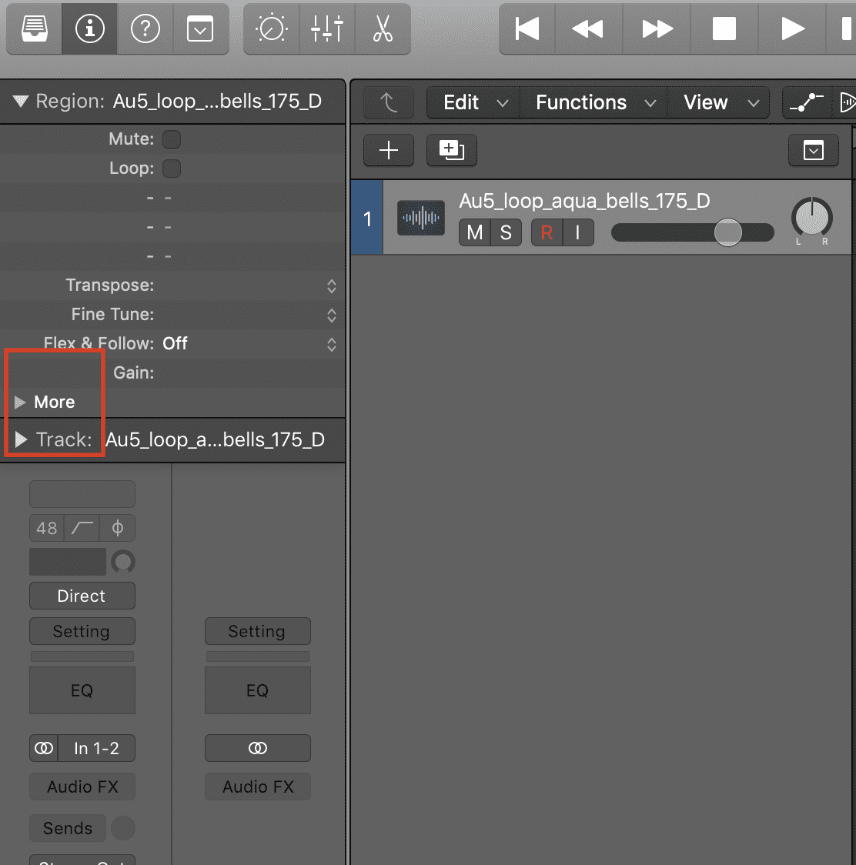Open the Edit menu
Screen dimensions: 856x865
(x=475, y=102)
